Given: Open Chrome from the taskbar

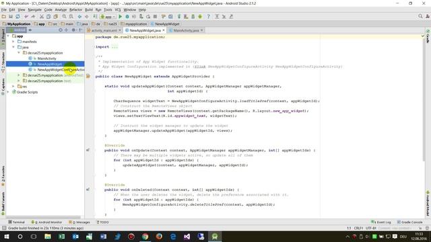Looking at the screenshot, I should click(x=145, y=236).
